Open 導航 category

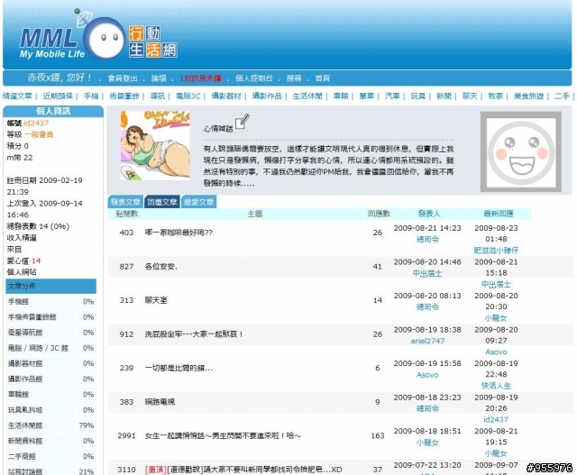(158, 96)
